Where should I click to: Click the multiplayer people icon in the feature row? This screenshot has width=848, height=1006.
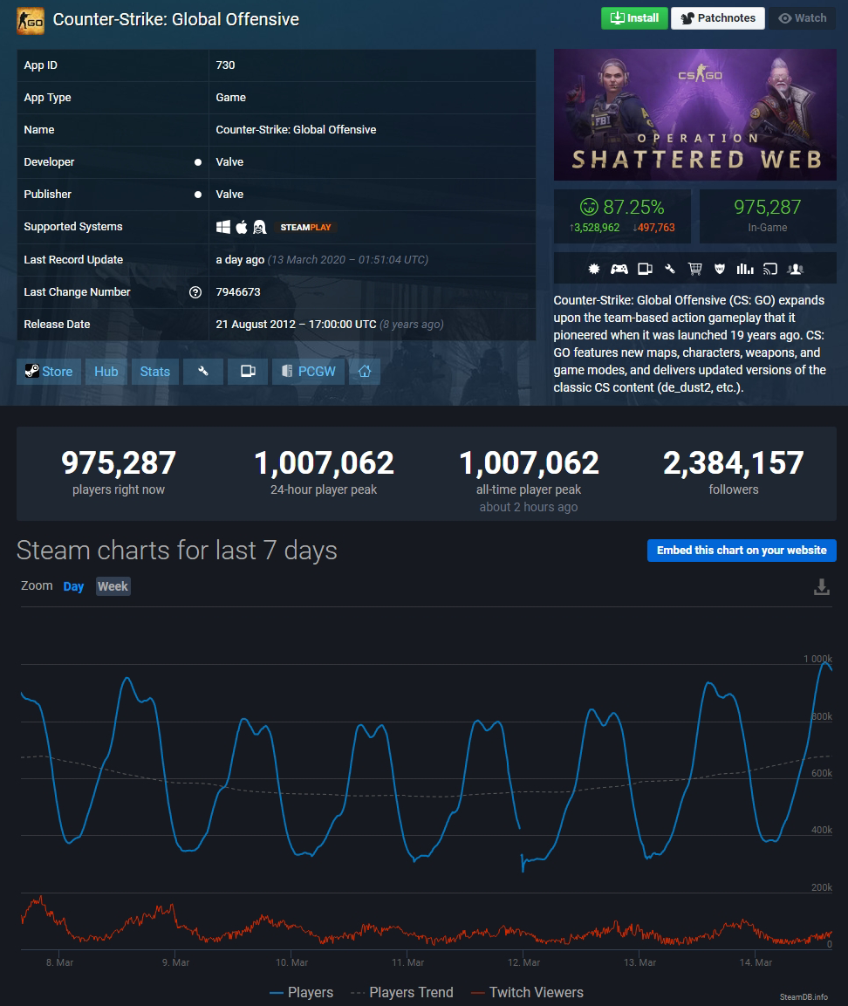pos(796,269)
